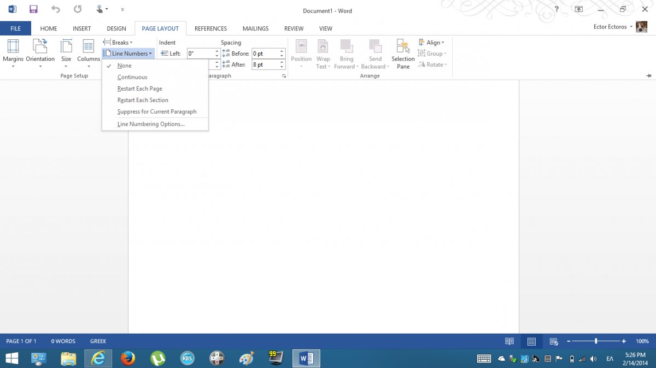Viewport: 656px width, 368px height.
Task: Open the Columns options
Action: point(89,54)
